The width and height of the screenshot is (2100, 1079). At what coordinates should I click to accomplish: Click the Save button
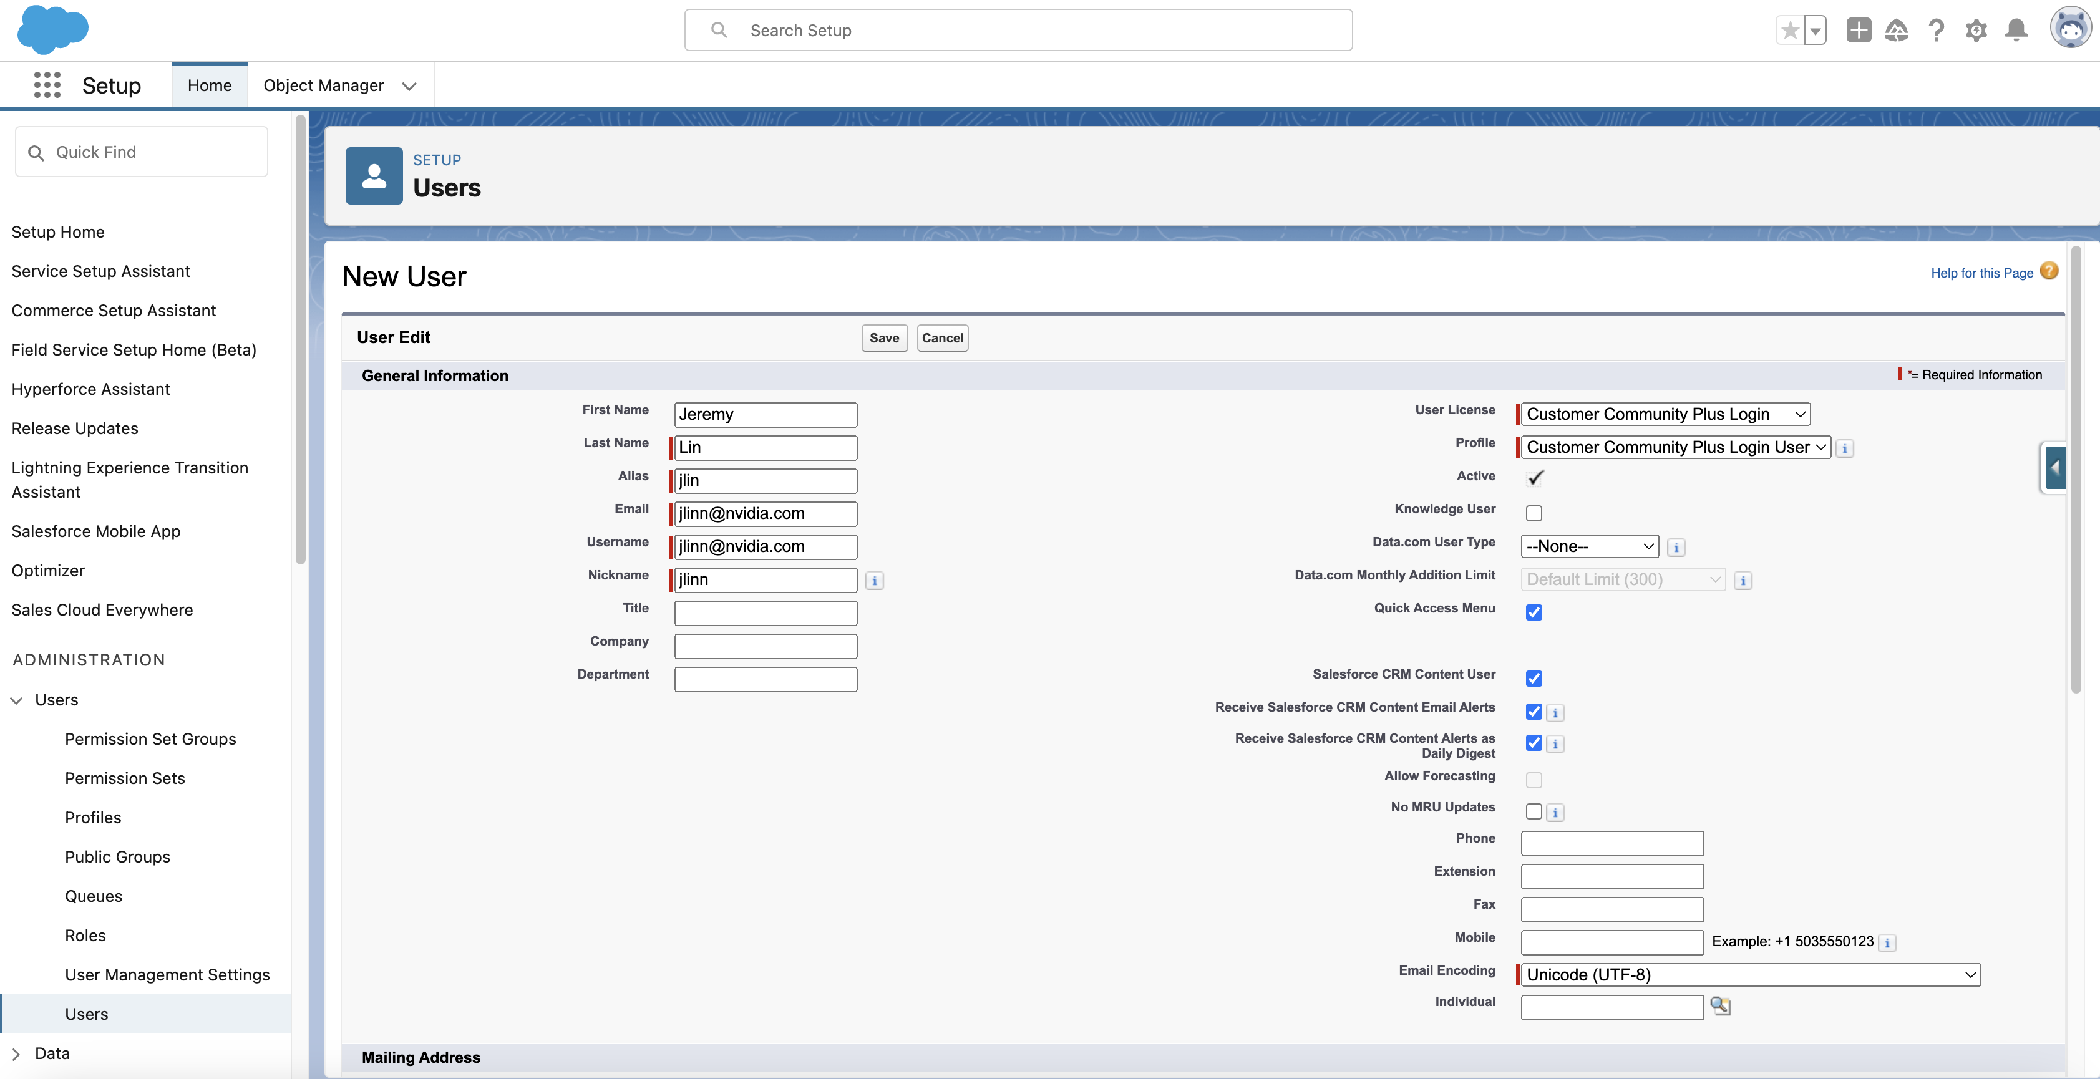click(x=883, y=337)
